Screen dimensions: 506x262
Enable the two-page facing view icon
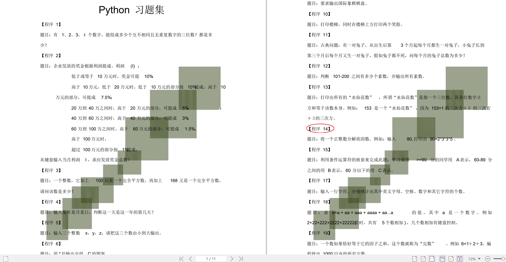(460, 259)
